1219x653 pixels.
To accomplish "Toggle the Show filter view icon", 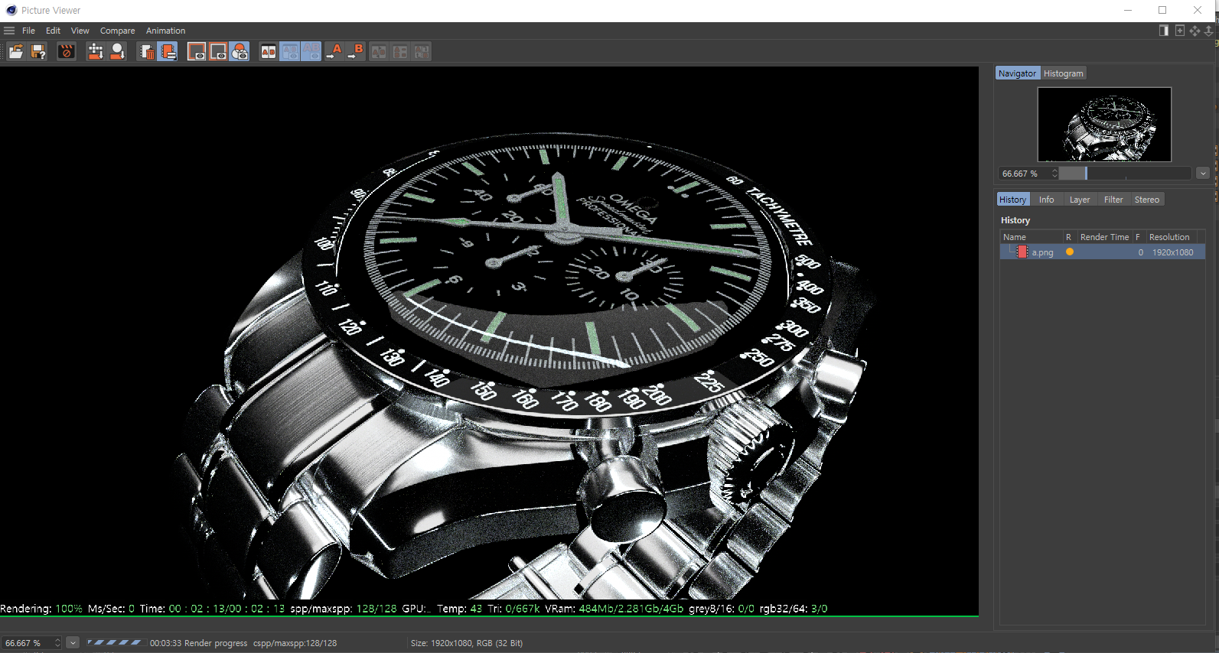I will pyautogui.click(x=218, y=51).
